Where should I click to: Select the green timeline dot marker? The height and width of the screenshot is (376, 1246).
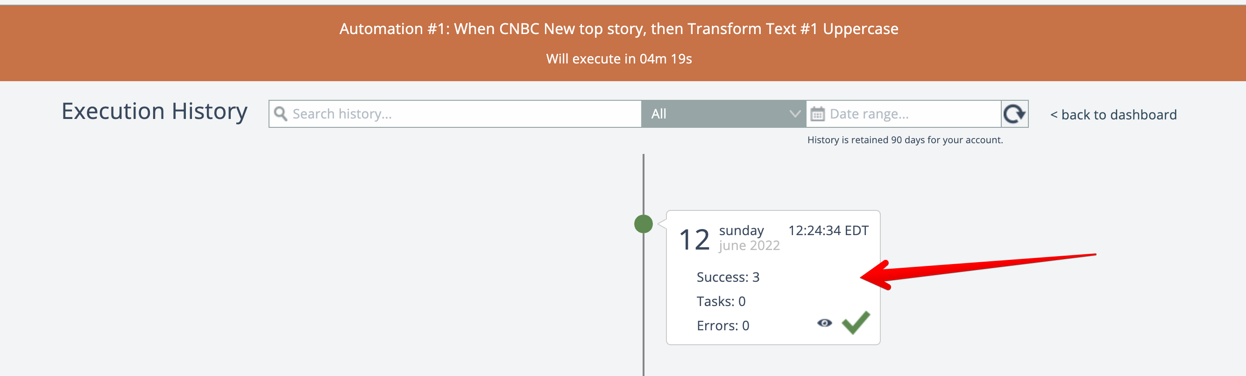coord(644,224)
